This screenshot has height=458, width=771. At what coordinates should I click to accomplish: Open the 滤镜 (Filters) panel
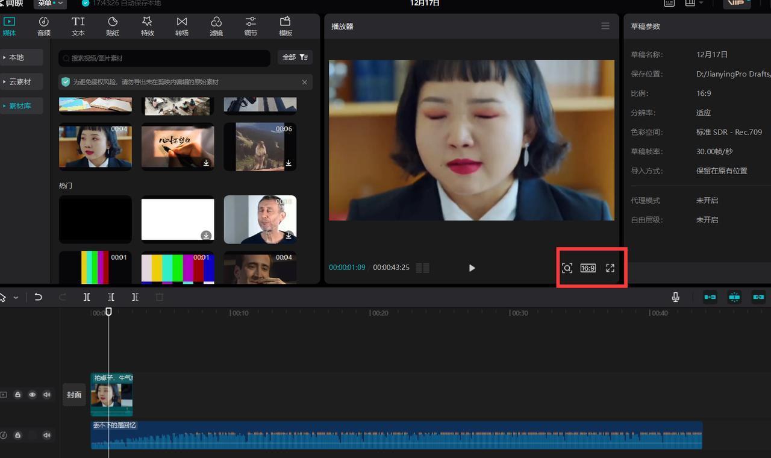click(216, 27)
